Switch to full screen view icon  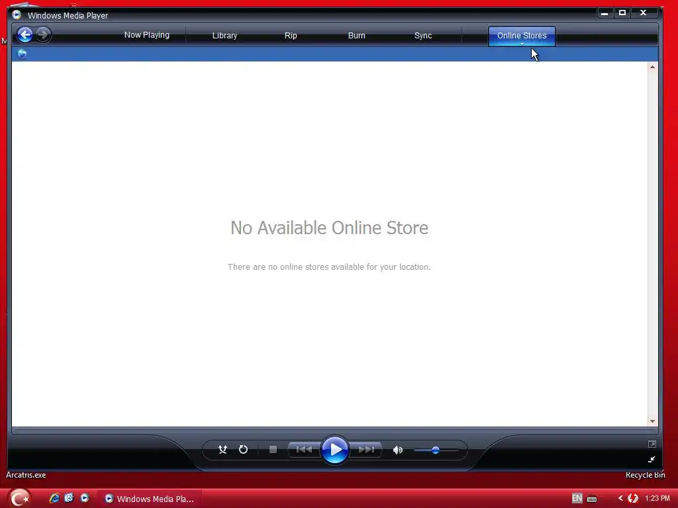click(x=652, y=444)
